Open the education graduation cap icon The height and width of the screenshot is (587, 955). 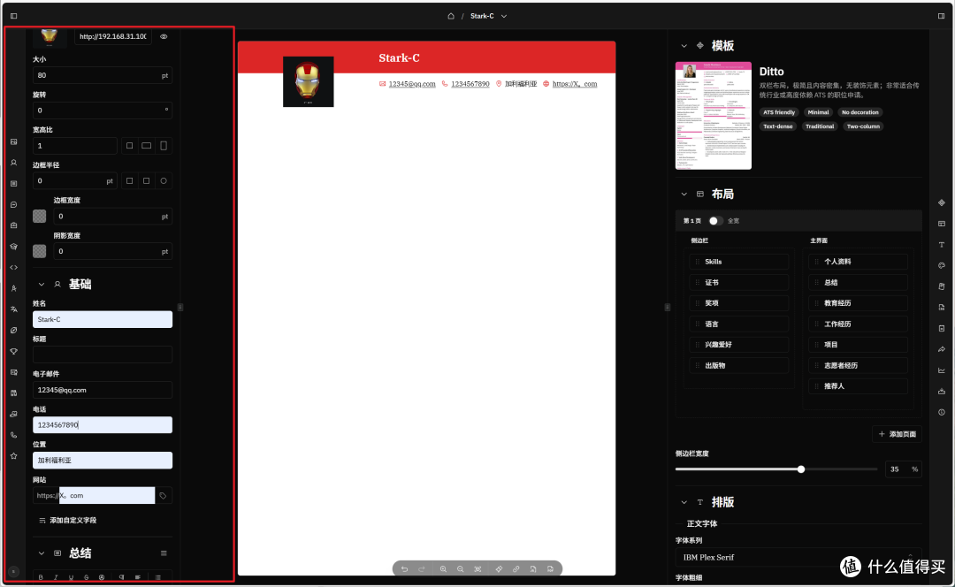tap(13, 247)
